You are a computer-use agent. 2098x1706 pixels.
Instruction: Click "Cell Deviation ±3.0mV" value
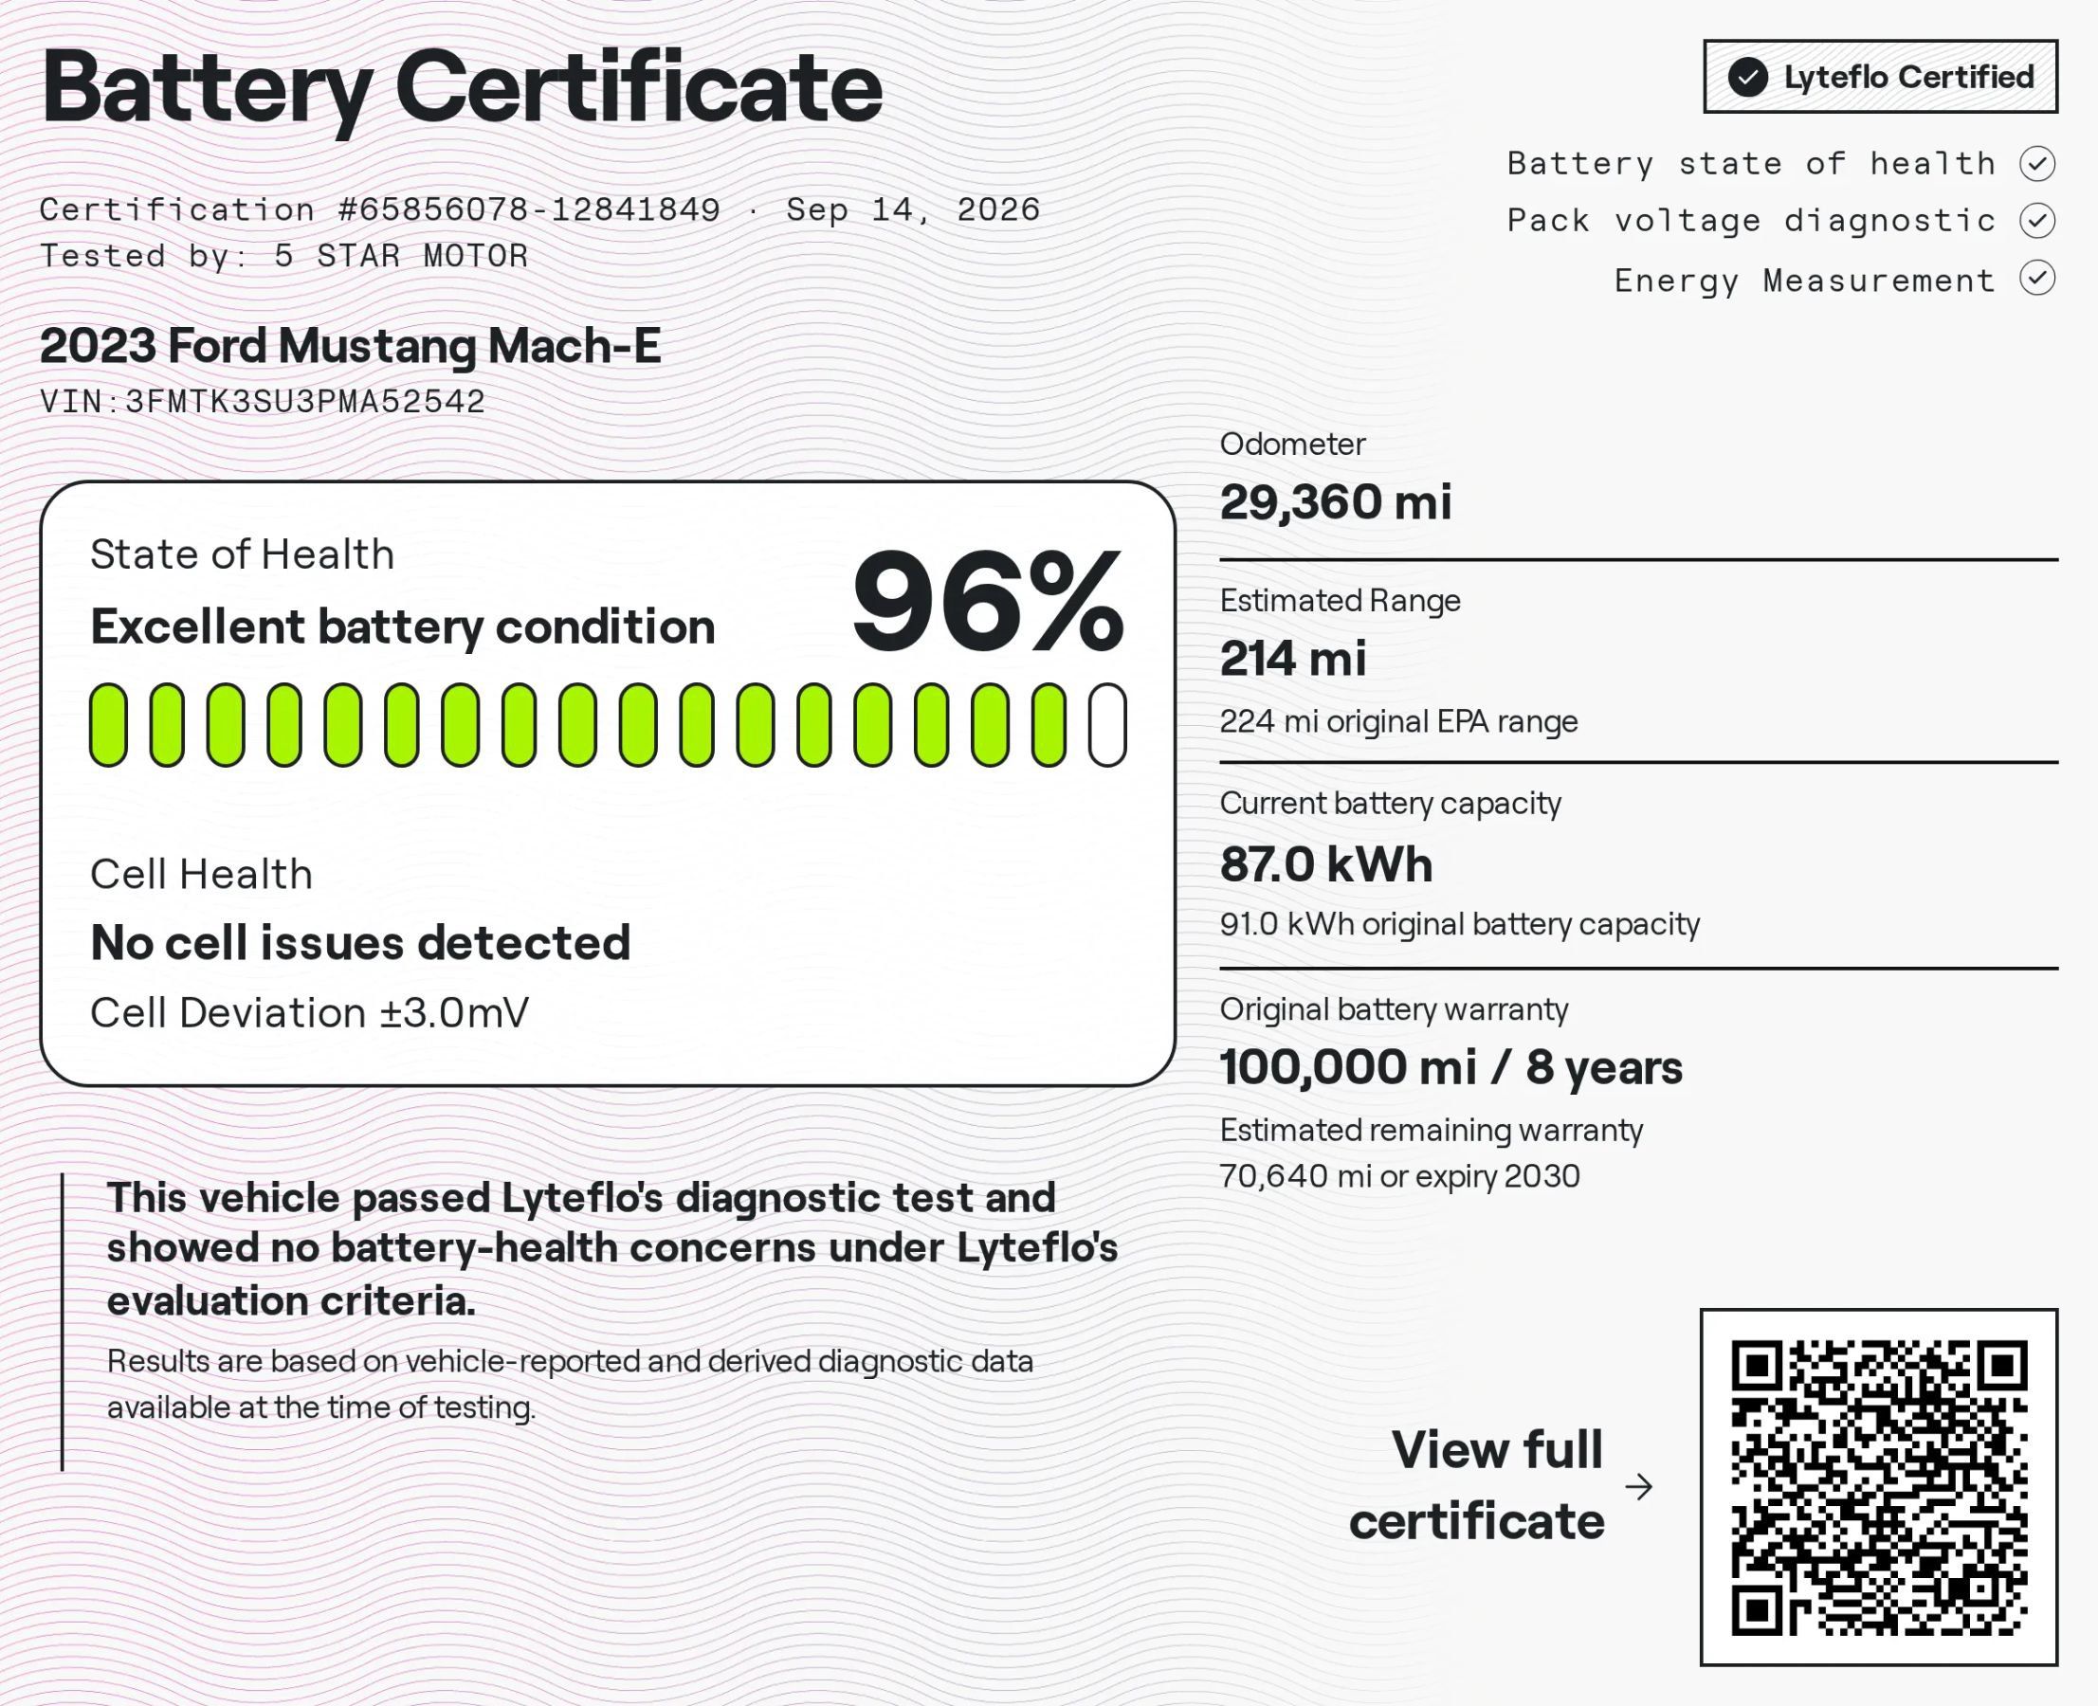point(310,1012)
